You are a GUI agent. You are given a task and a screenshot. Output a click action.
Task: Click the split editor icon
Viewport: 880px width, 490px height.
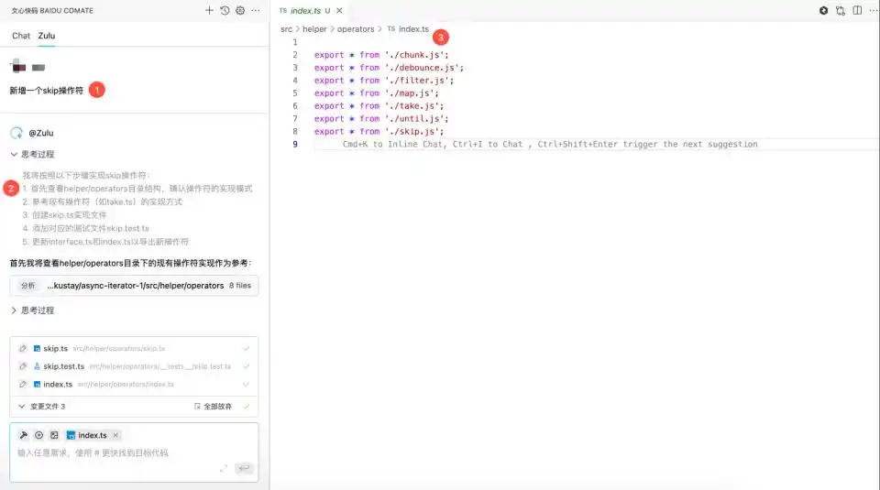(857, 11)
